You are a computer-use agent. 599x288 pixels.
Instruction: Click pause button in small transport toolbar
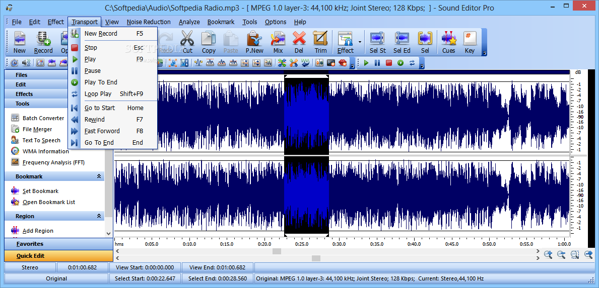(377, 63)
